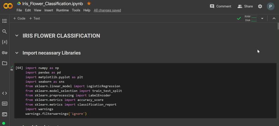
Task: Open the Help menu
Action: pyautogui.click(x=87, y=10)
